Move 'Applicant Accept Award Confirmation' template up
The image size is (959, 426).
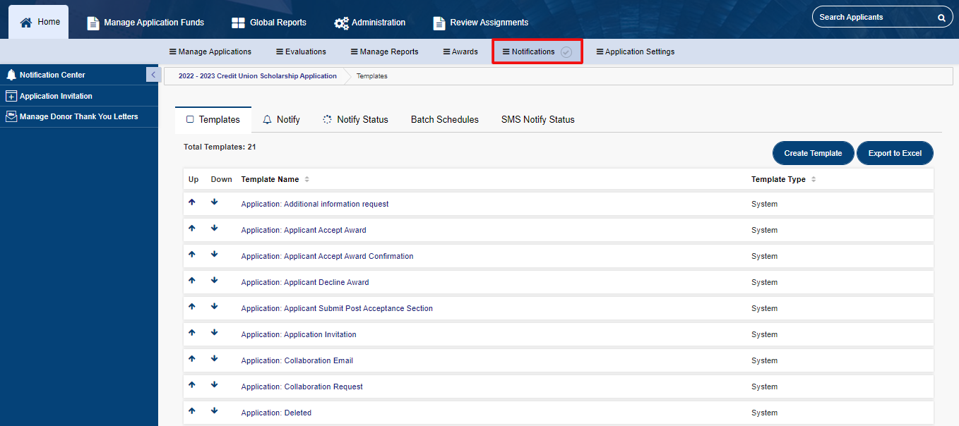point(191,254)
